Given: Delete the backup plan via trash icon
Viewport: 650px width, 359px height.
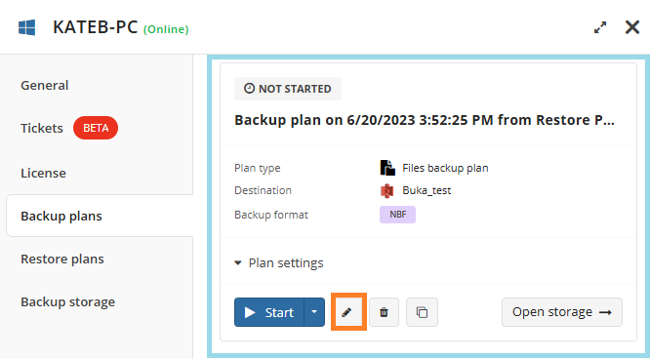Looking at the screenshot, I should (x=384, y=312).
